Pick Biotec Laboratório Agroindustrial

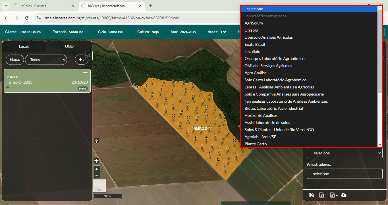click(309, 108)
